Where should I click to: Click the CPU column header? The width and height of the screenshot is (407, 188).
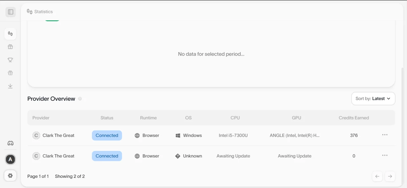(x=235, y=118)
